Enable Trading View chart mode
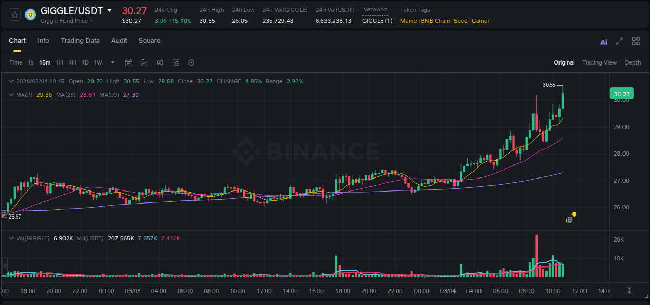Image resolution: width=650 pixels, height=305 pixels. [600, 62]
